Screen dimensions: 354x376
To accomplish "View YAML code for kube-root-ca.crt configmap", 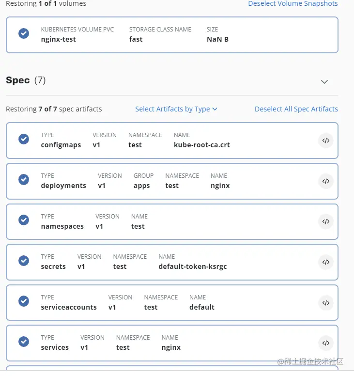I will tap(326, 141).
